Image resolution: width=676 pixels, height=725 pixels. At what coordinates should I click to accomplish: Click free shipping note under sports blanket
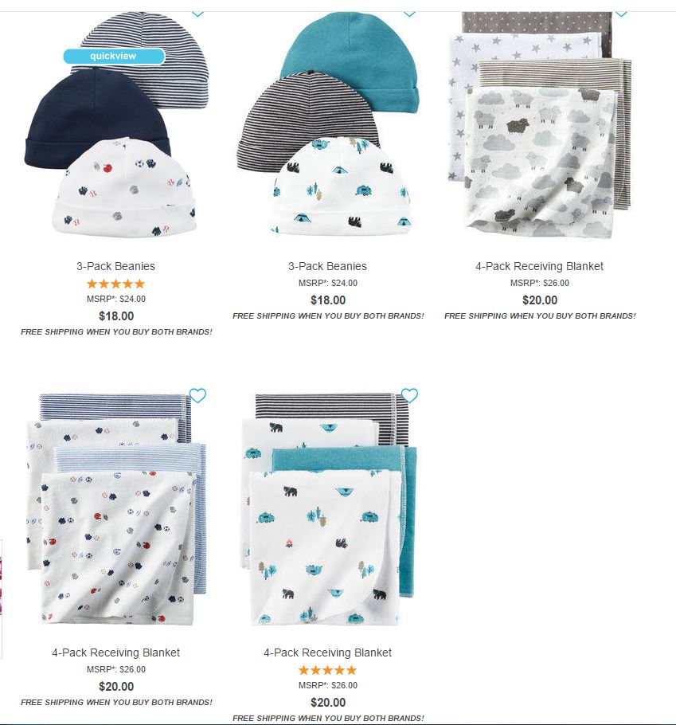(116, 703)
